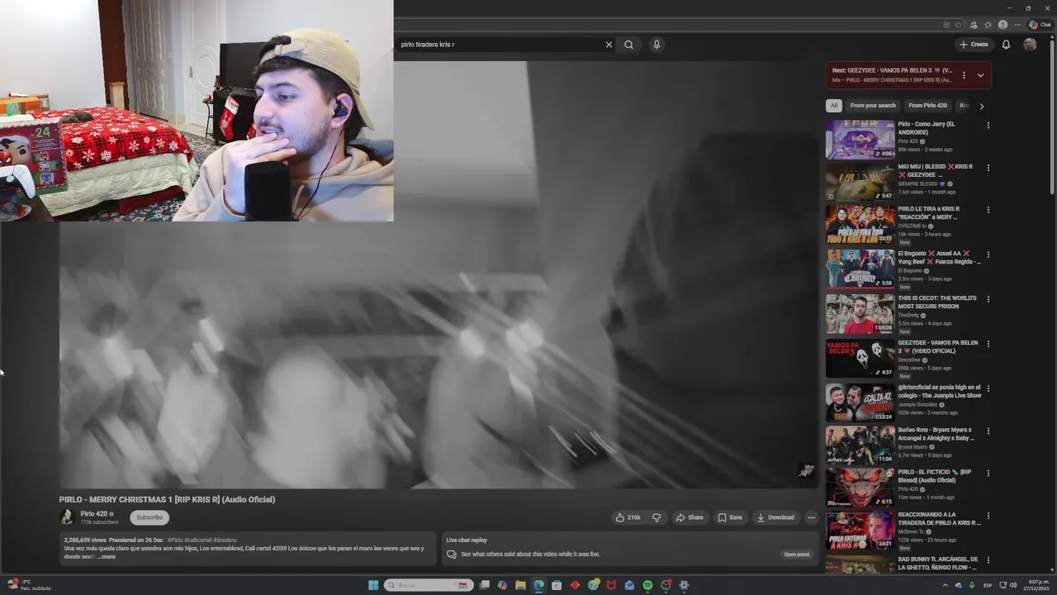Open THIS IS CECOT prison video thumbnail

(860, 313)
